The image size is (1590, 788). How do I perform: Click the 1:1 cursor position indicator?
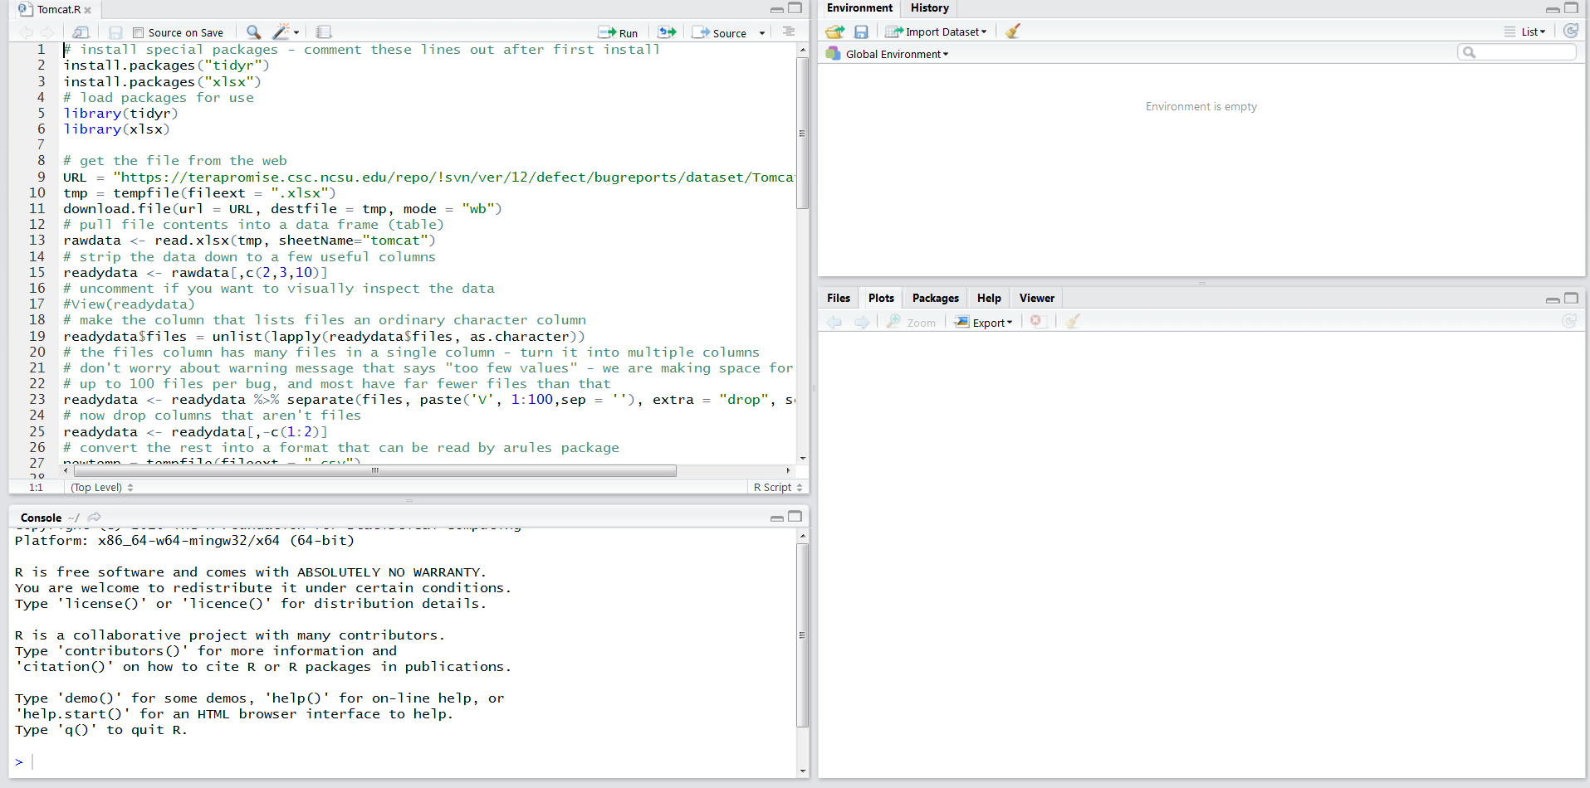click(36, 487)
